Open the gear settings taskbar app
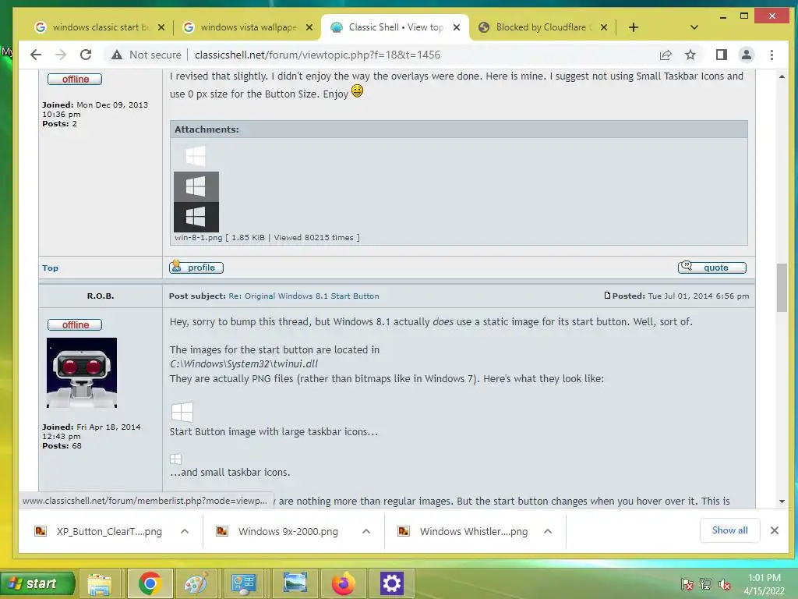 pyautogui.click(x=392, y=583)
